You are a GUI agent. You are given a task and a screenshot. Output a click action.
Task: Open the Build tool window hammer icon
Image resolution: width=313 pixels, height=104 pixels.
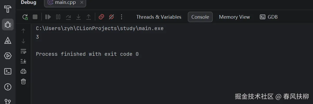tap(8, 9)
